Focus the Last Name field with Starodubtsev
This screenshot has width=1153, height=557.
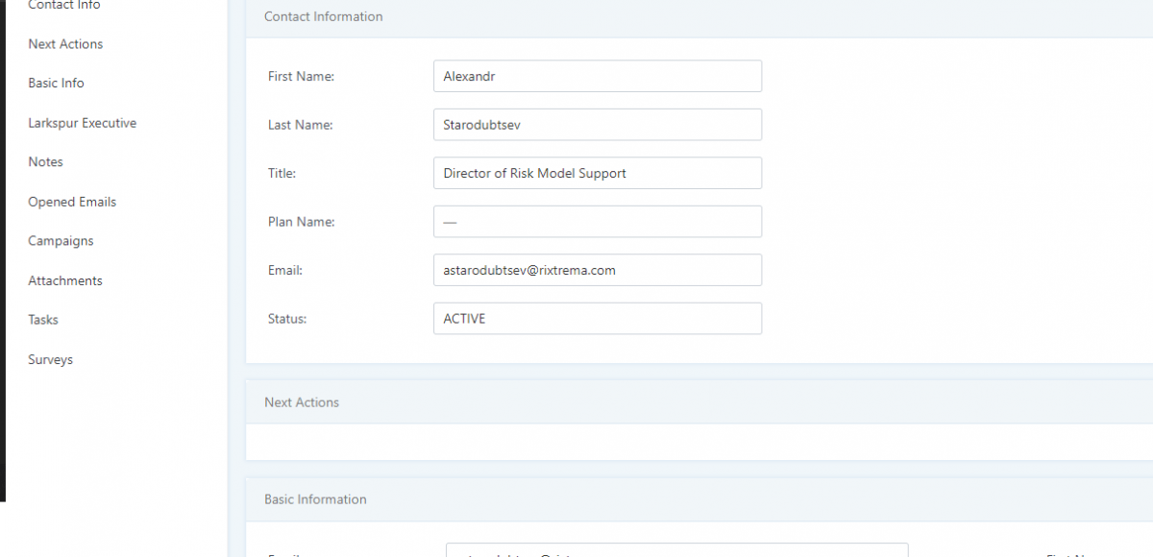(x=597, y=125)
